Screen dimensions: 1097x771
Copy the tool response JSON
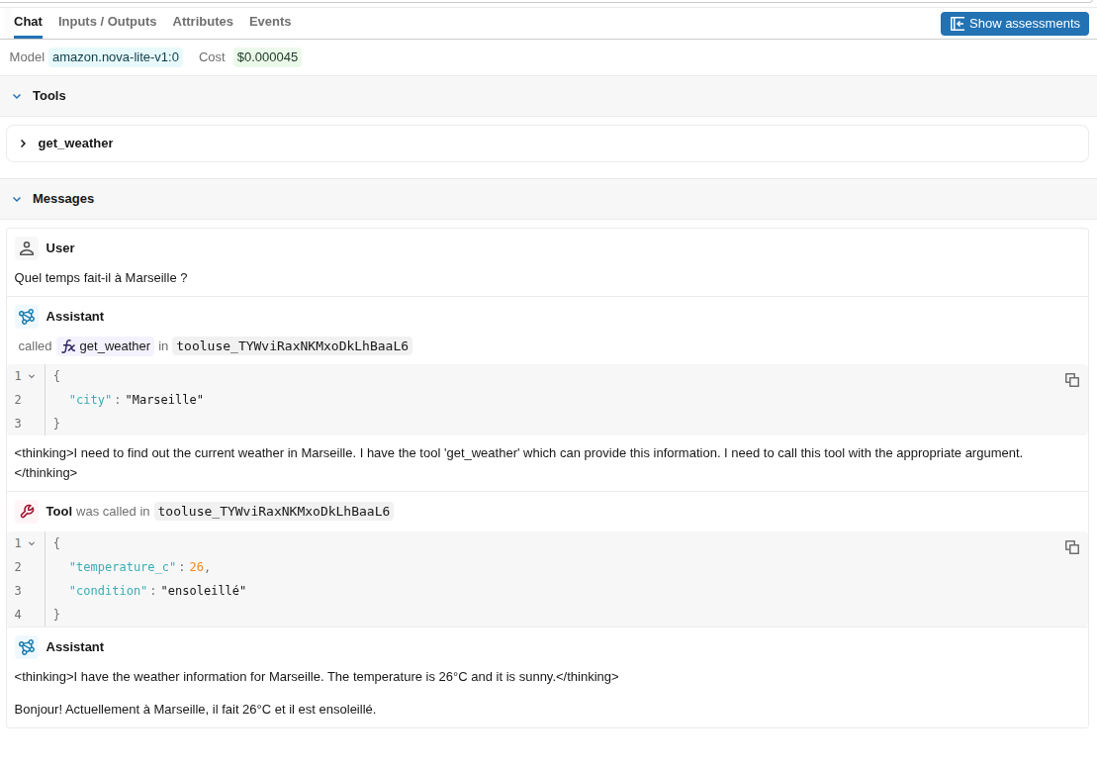pos(1072,547)
